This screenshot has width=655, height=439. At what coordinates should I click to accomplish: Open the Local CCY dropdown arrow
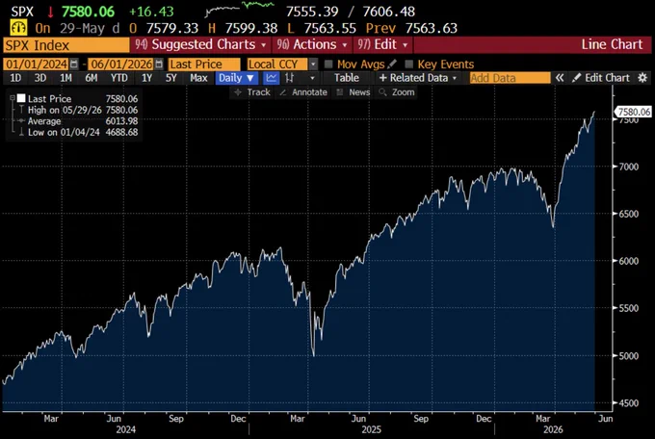(x=313, y=65)
